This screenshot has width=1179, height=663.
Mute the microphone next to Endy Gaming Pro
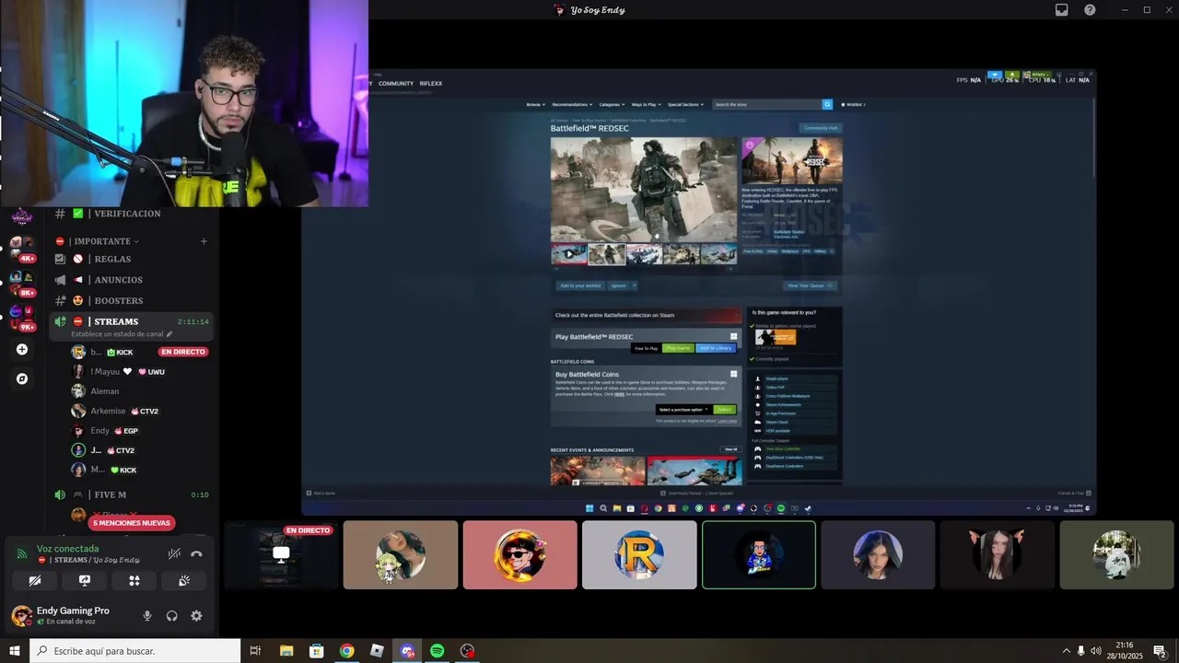click(x=147, y=616)
